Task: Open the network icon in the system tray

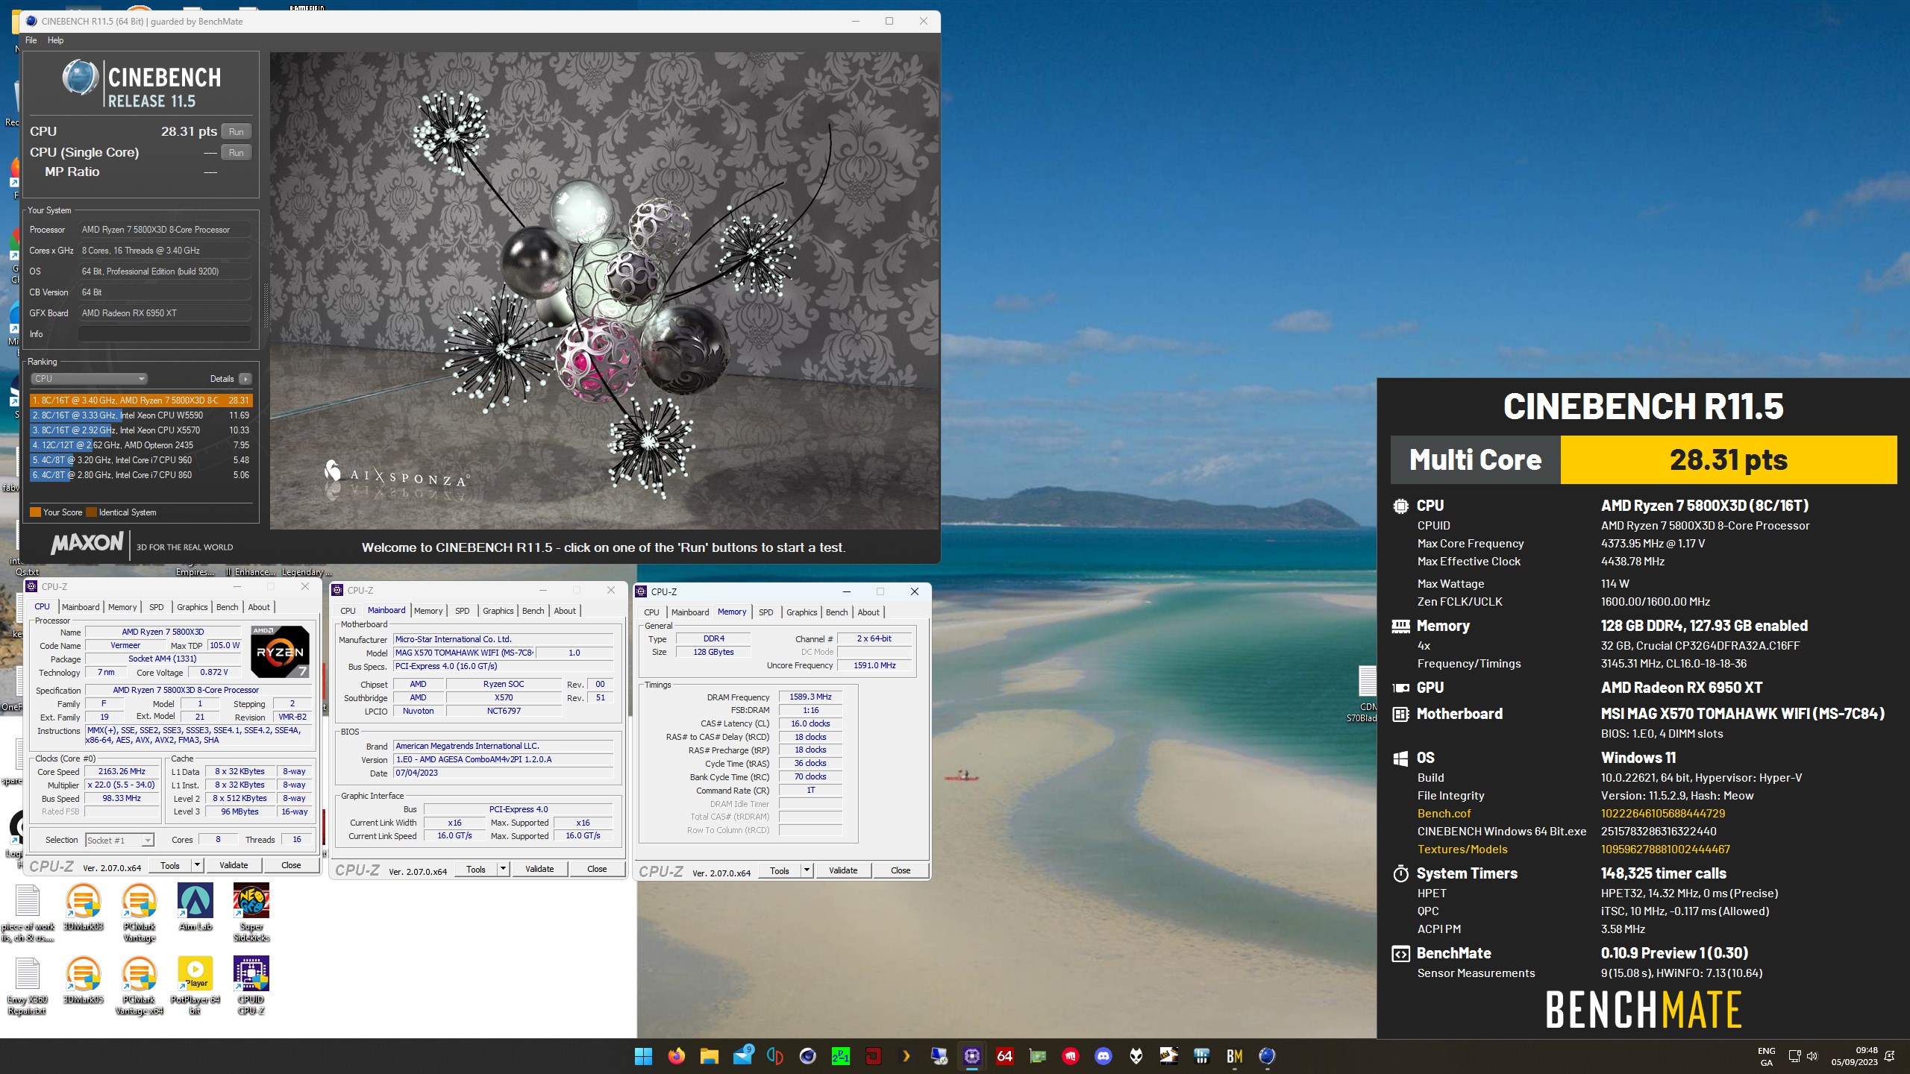Action: 1794,1056
